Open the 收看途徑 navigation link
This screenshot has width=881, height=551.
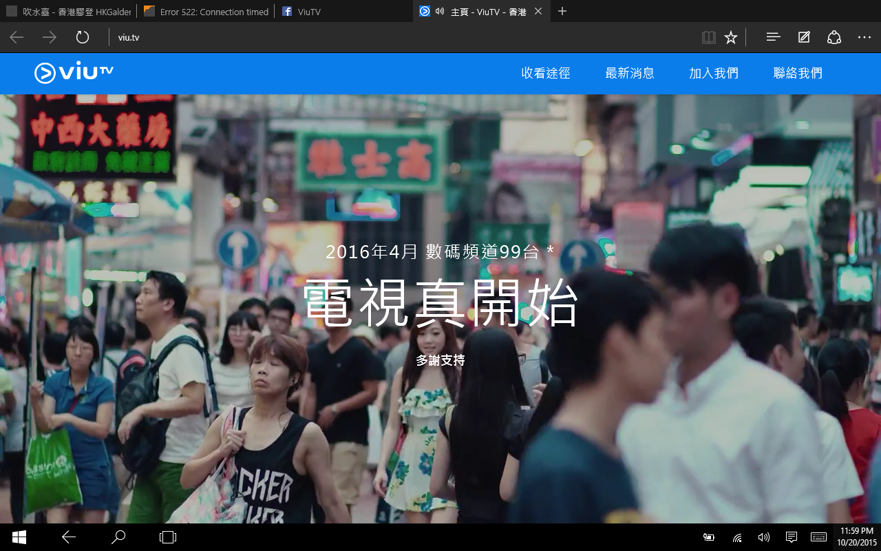545,73
